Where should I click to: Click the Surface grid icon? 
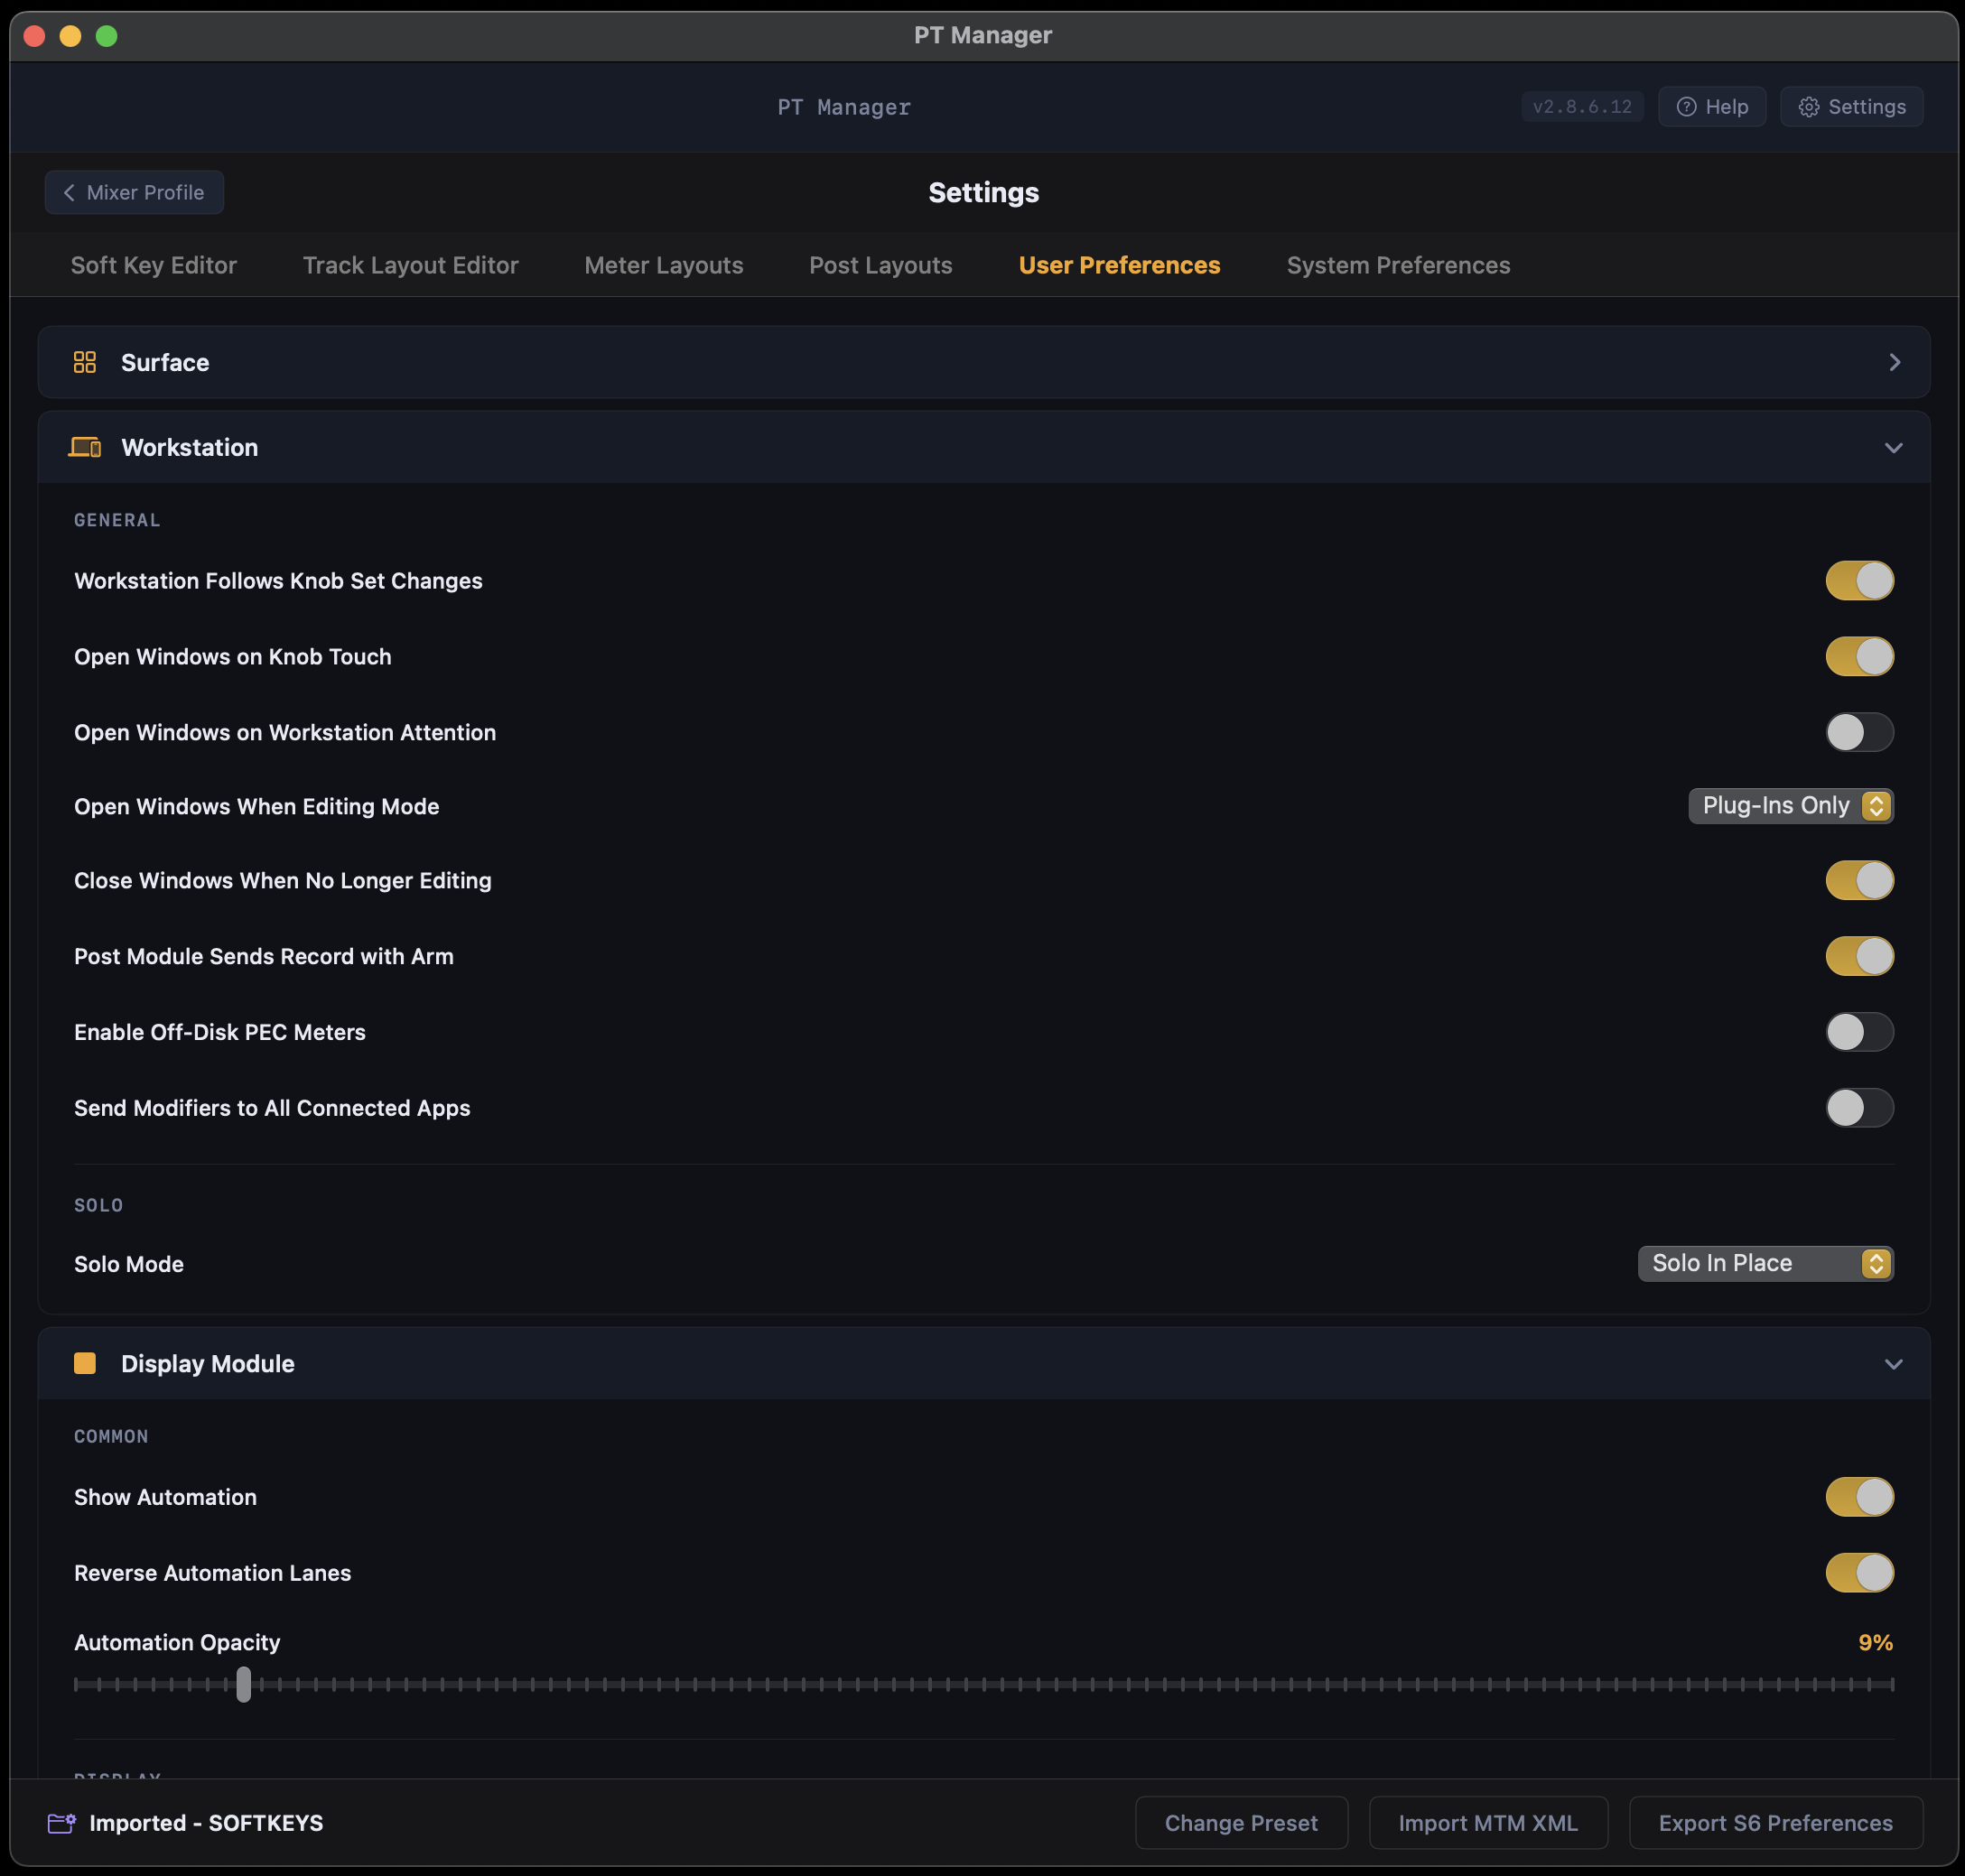85,362
